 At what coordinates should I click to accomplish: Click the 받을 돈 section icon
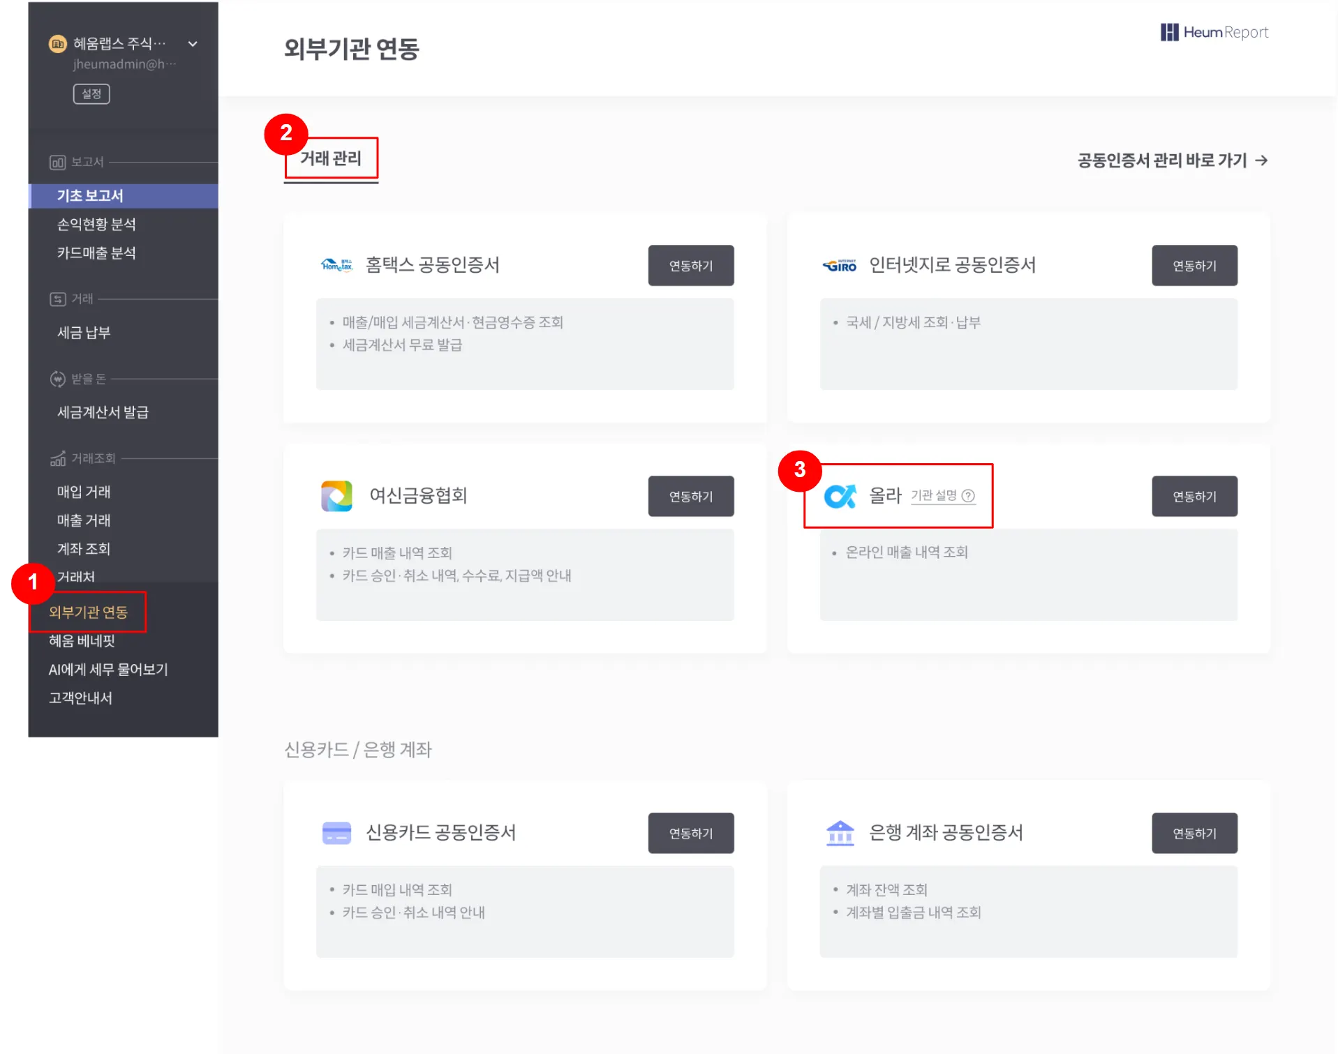(57, 379)
